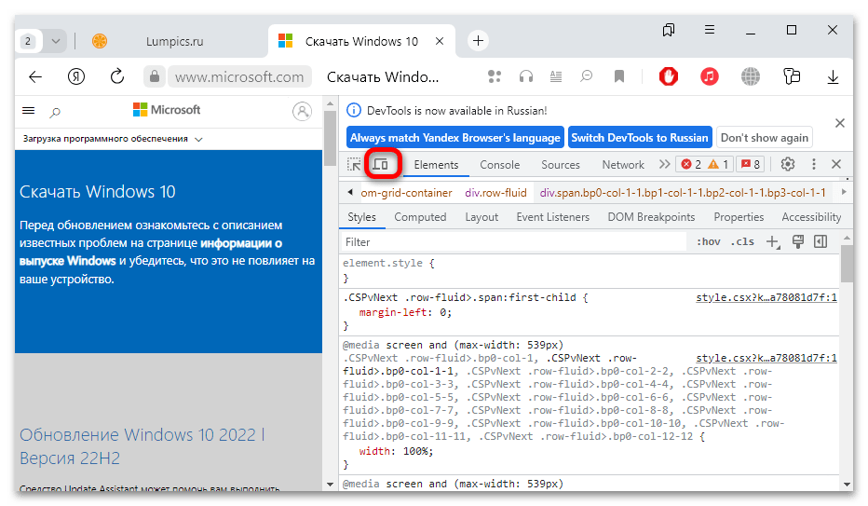Screen dimensions: 868x506
Task: Open extensions puzzle-like icon
Action: (x=792, y=76)
